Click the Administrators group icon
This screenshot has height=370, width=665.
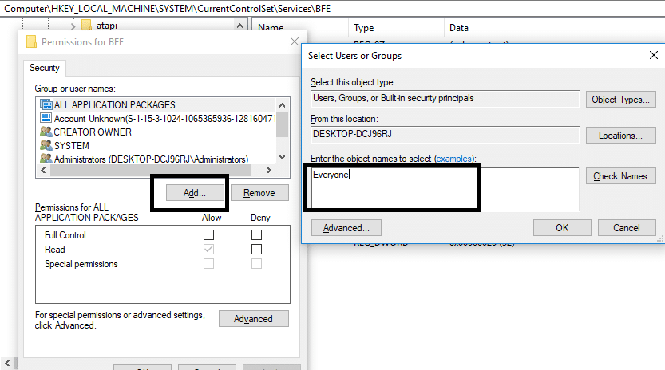tap(46, 159)
